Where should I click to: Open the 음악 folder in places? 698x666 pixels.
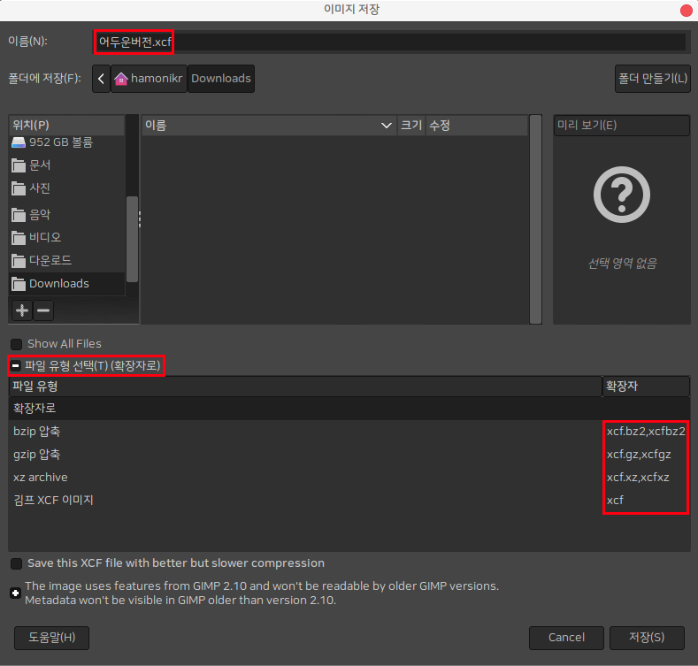click(x=40, y=214)
